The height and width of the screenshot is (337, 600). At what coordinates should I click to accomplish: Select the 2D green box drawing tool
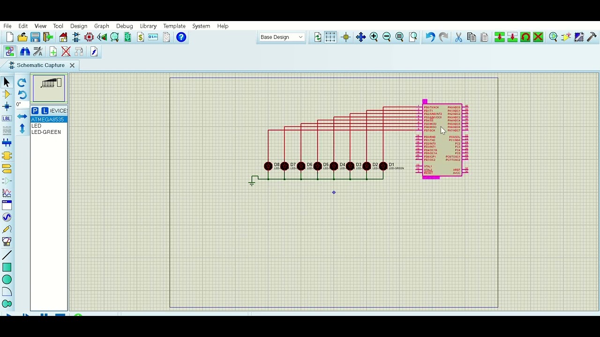coord(7,268)
